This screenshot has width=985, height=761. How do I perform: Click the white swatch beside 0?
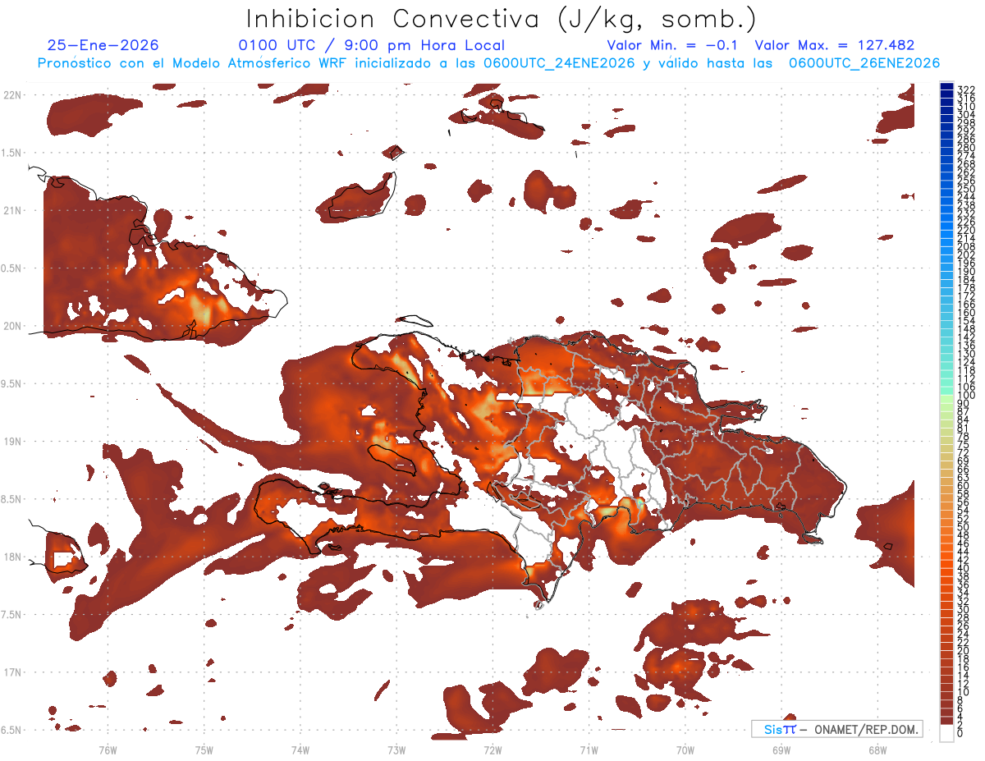(946, 734)
